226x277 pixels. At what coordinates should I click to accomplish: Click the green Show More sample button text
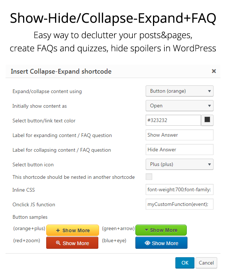pos(164,230)
